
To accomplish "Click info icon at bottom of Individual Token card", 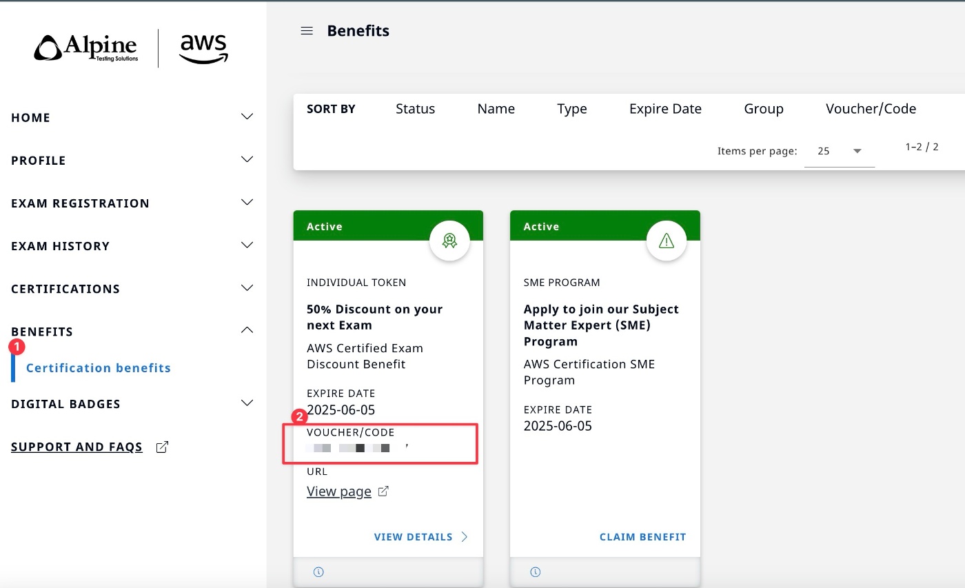I will point(318,571).
